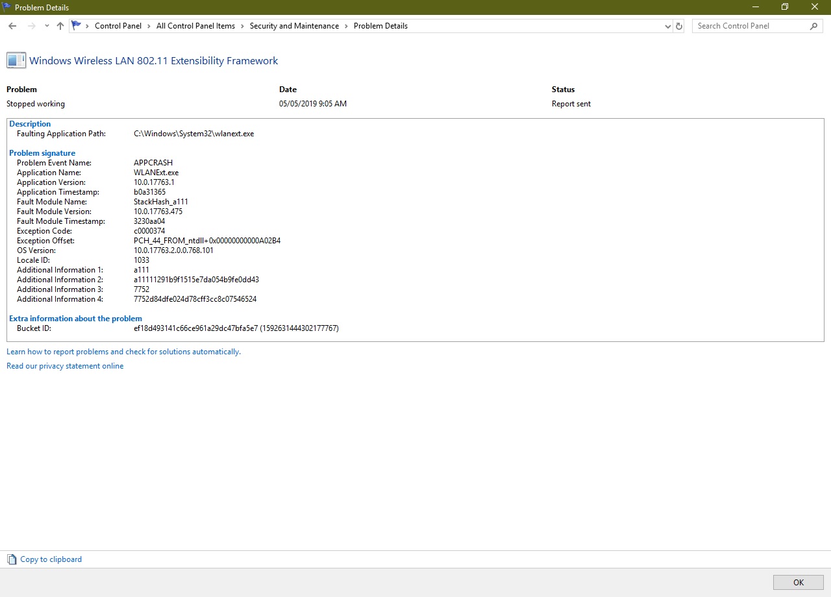Click the Search Control Panel field
This screenshot has width=831, height=597.
(750, 26)
